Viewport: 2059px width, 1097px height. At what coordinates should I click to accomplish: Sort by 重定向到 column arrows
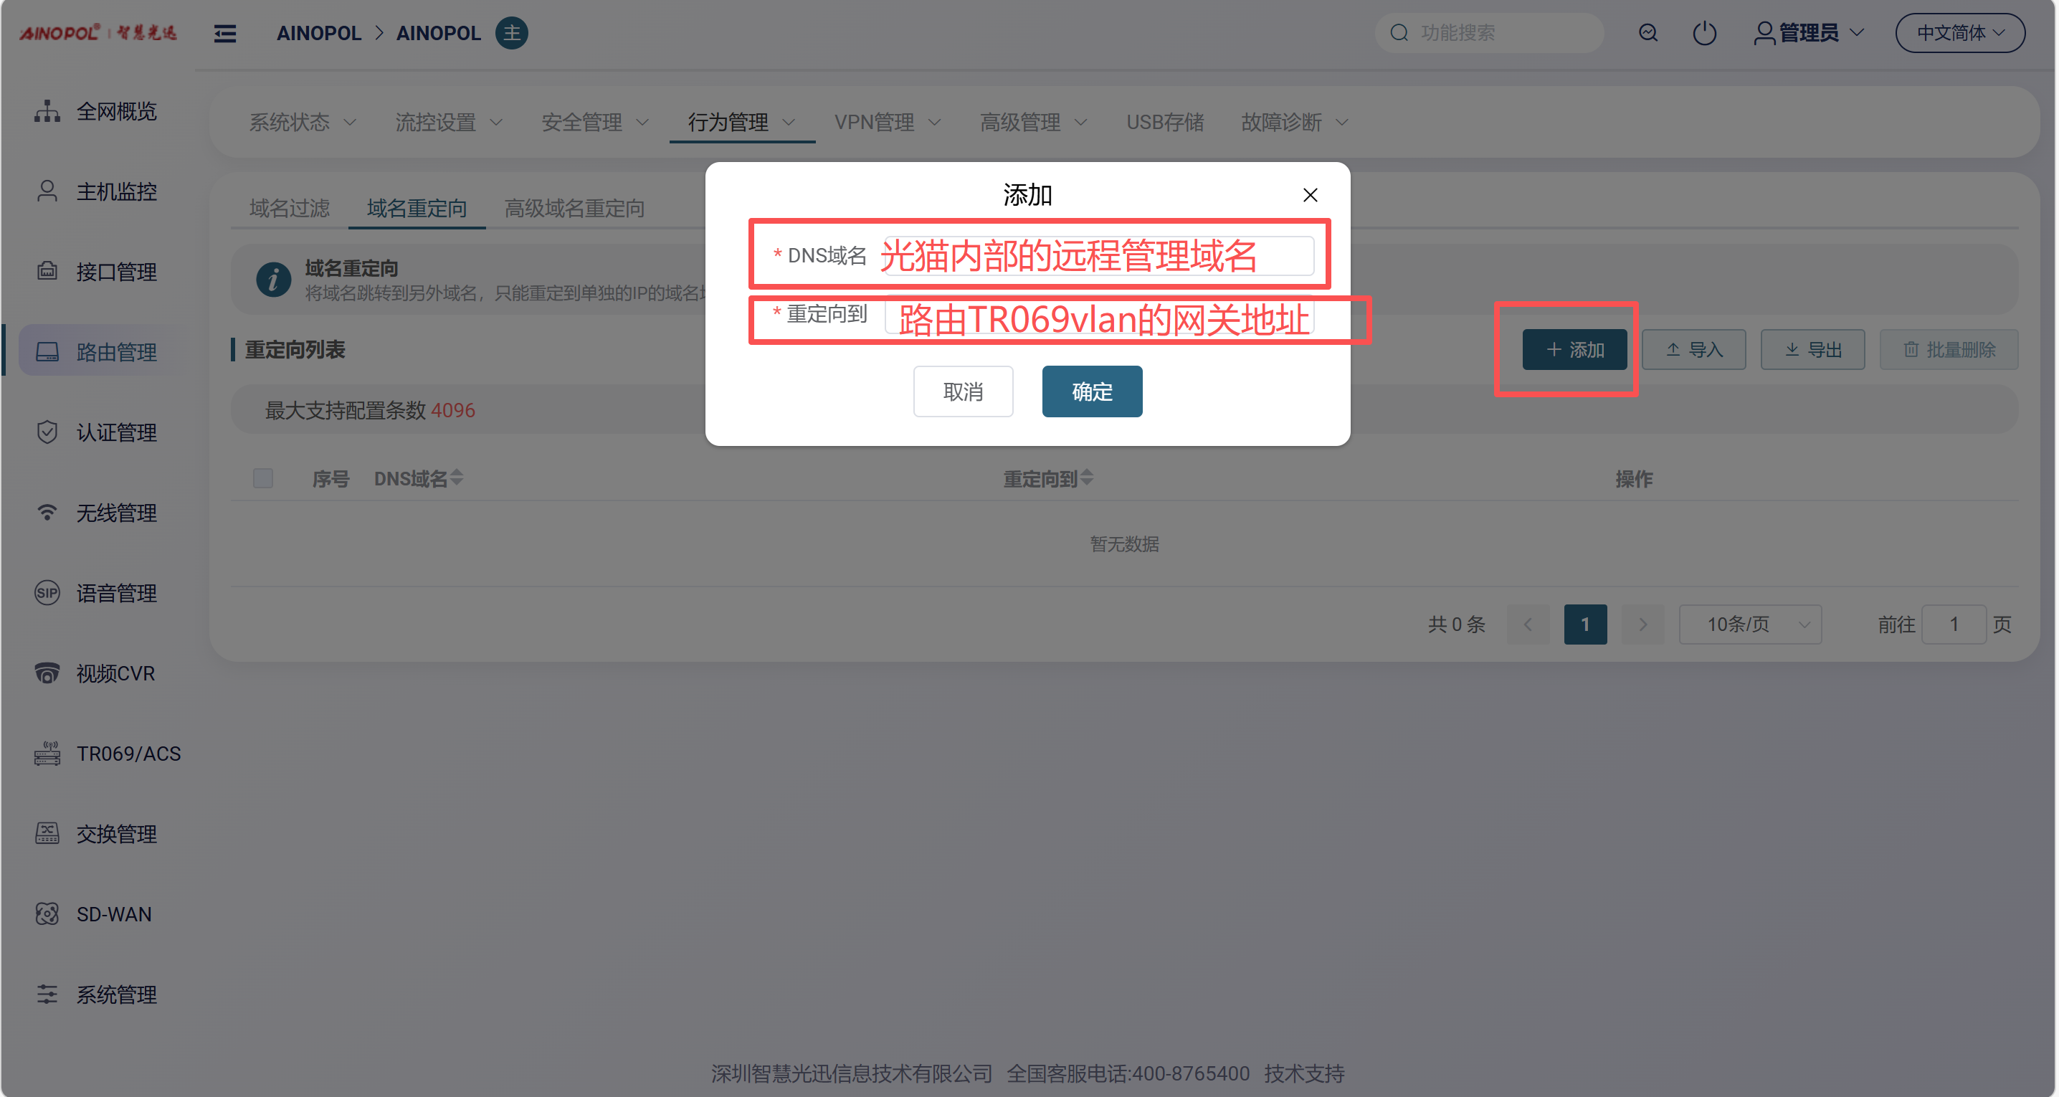point(1086,478)
